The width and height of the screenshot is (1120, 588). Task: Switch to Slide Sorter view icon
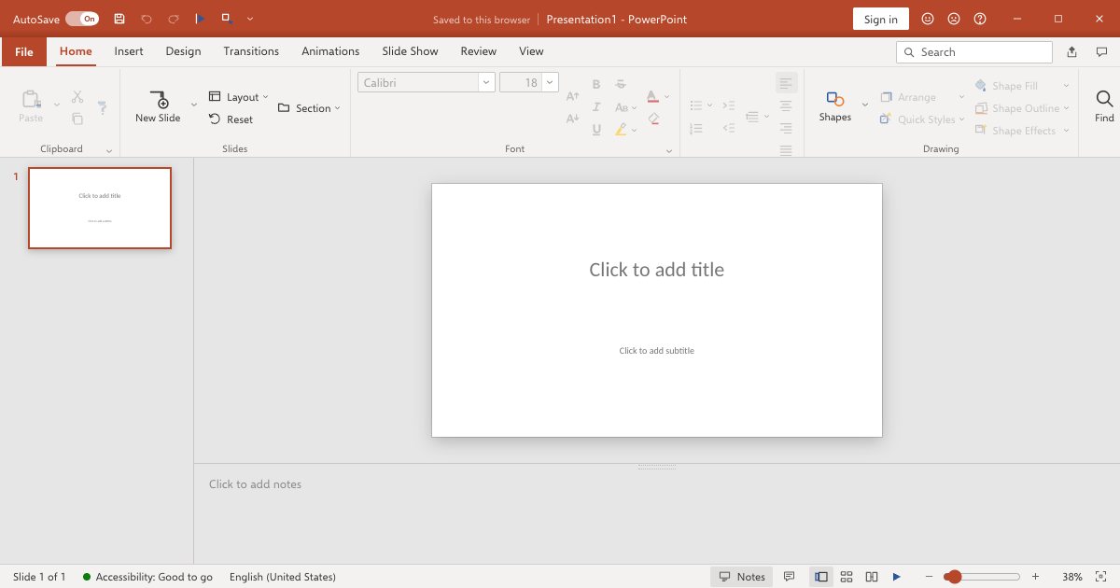[x=847, y=577]
